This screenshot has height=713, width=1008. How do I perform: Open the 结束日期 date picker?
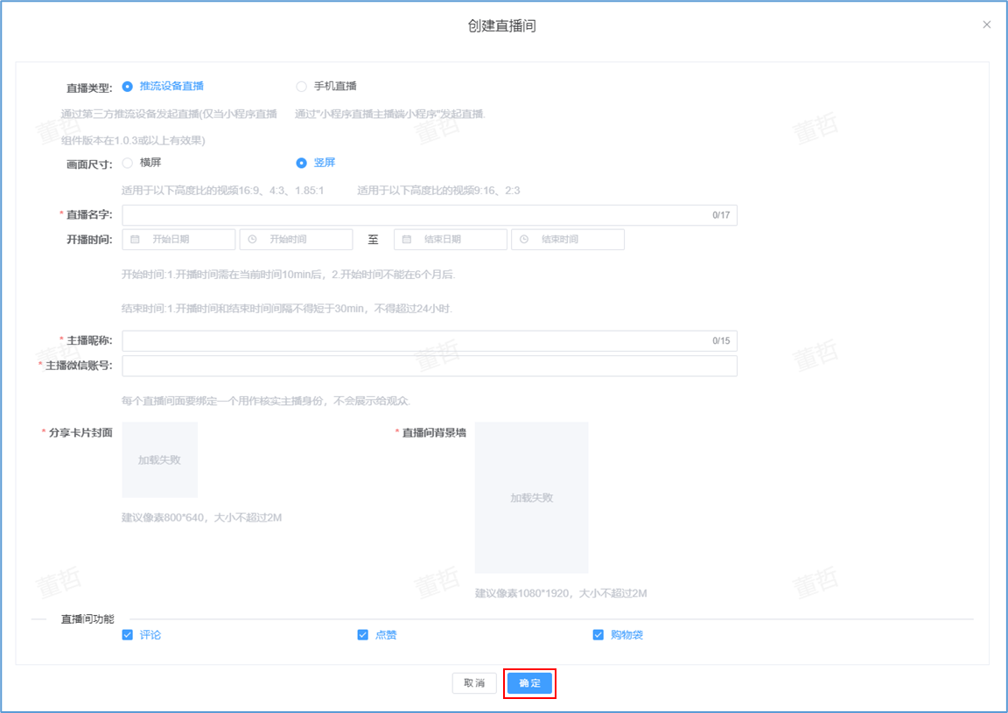click(x=451, y=239)
